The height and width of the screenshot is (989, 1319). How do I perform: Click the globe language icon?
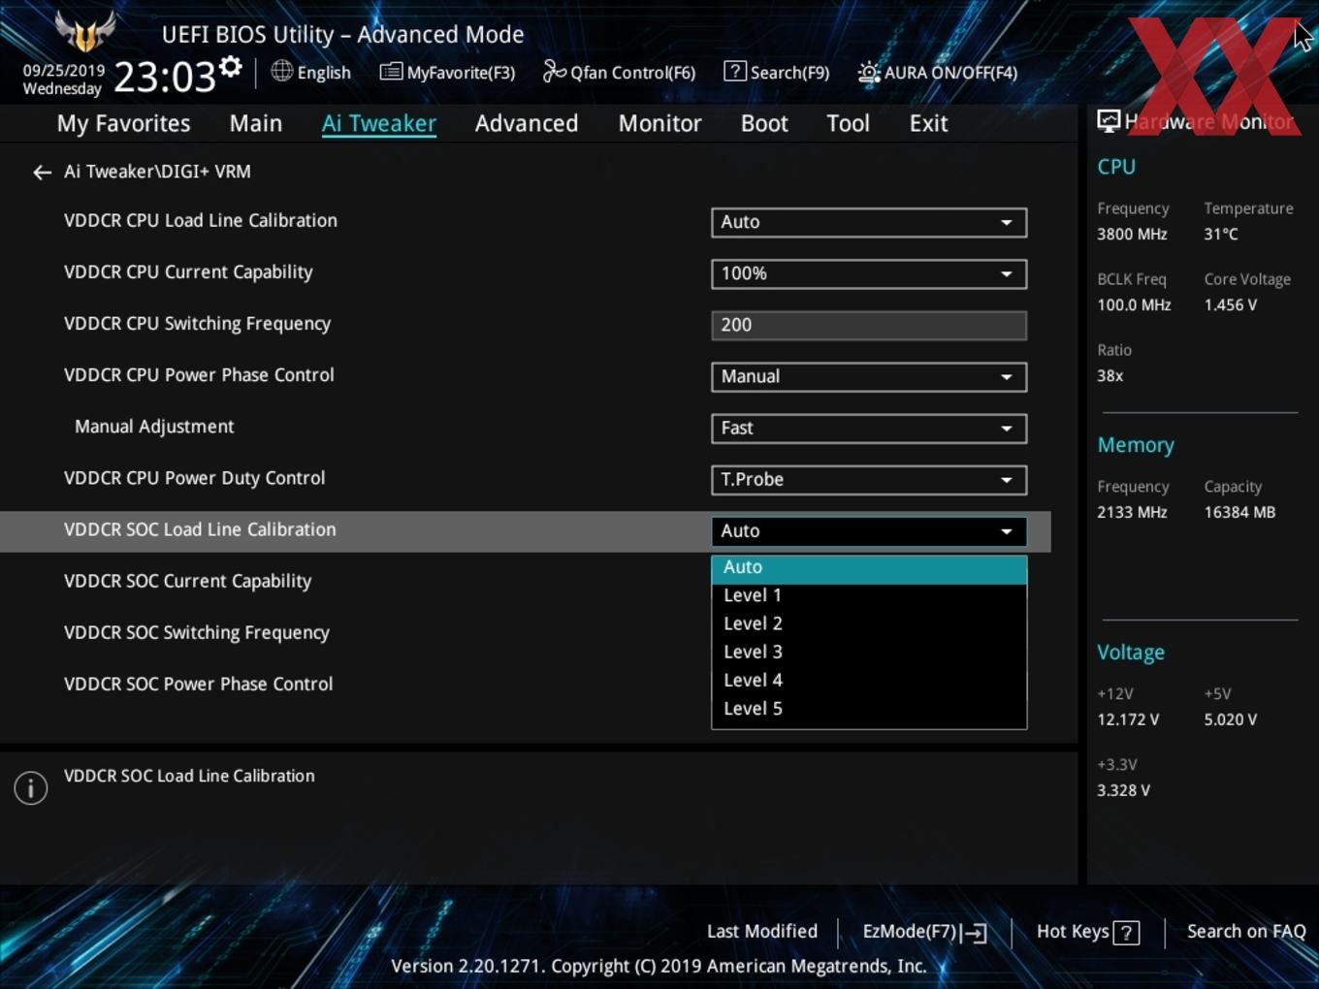point(282,71)
